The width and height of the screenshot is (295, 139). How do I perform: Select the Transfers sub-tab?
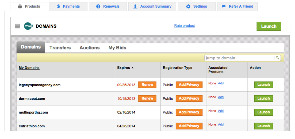(x=60, y=48)
